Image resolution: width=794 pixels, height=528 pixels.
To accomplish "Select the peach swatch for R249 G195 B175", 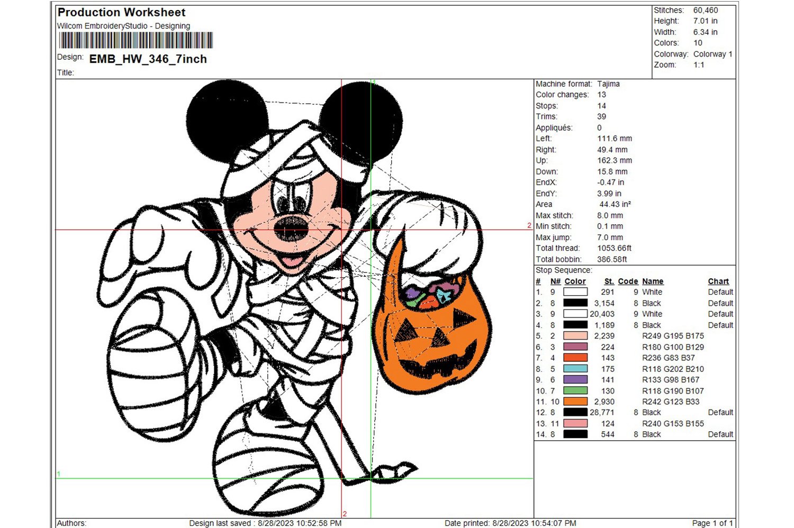I will [575, 335].
